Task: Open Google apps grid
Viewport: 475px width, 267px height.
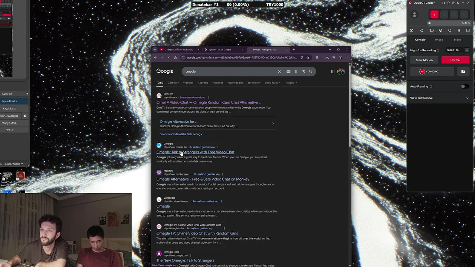Action: (333, 72)
